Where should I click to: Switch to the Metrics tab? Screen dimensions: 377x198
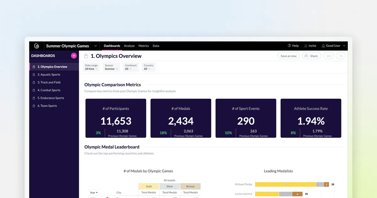coord(144,46)
